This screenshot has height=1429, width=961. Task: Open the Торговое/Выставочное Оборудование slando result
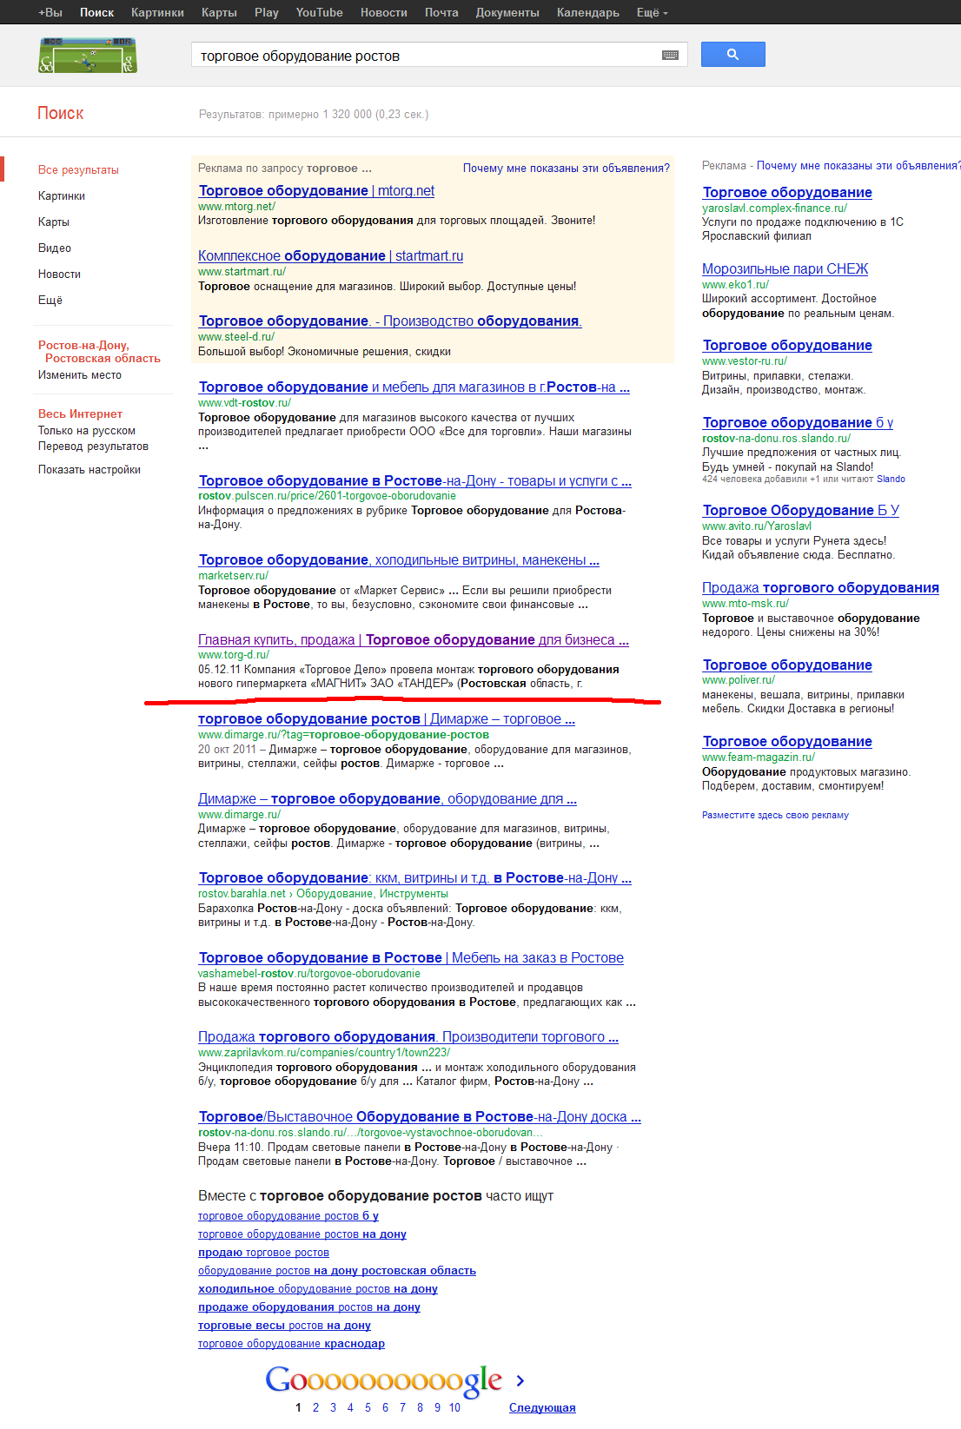pyautogui.click(x=420, y=1117)
